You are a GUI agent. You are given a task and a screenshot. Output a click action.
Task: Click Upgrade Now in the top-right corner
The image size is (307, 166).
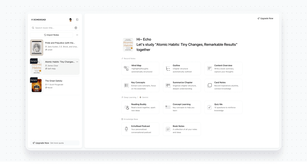pyautogui.click(x=265, y=18)
